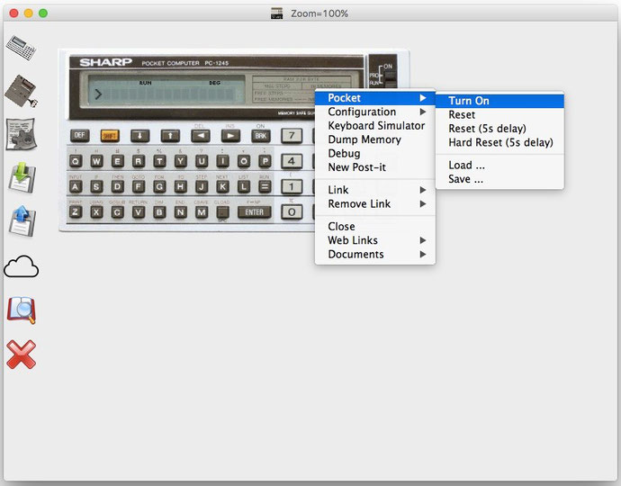Select Close in the context menu

[x=375, y=227]
